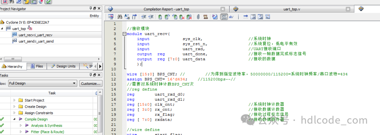
Task: Select uart_send:i_uart_send in the hierarchy
Action: 36,41
